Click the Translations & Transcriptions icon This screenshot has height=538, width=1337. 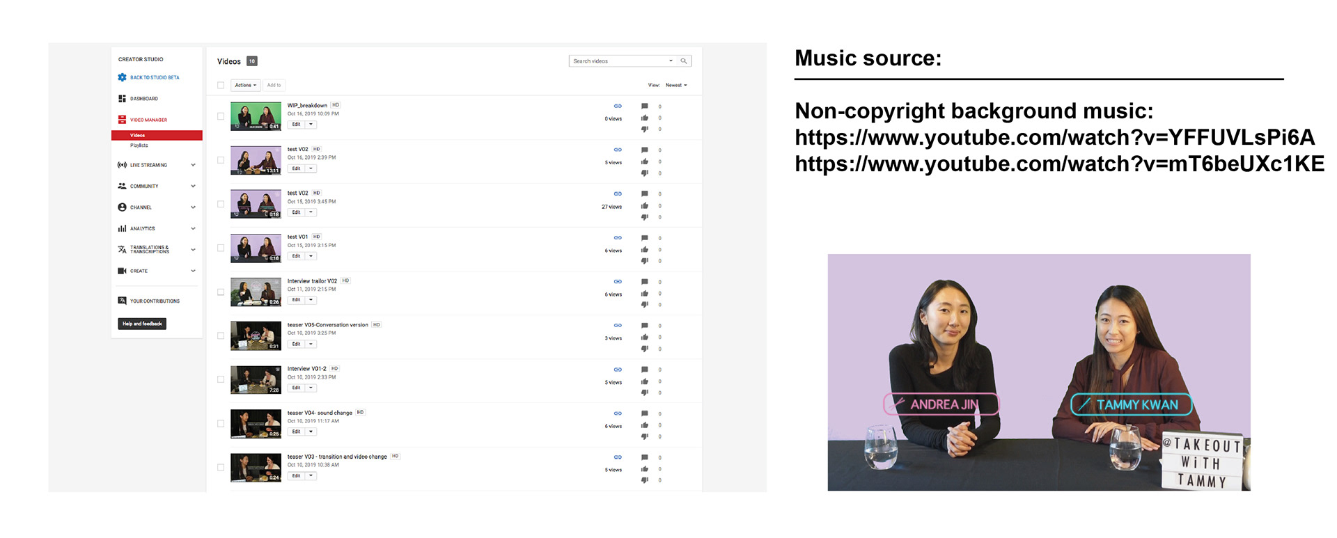coord(122,249)
